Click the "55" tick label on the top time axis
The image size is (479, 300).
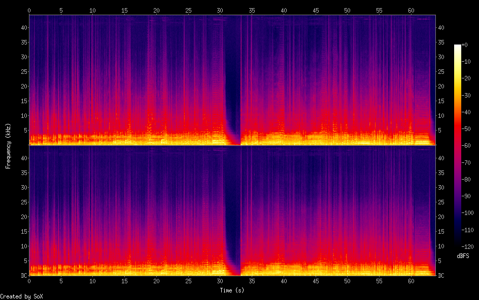(379, 10)
